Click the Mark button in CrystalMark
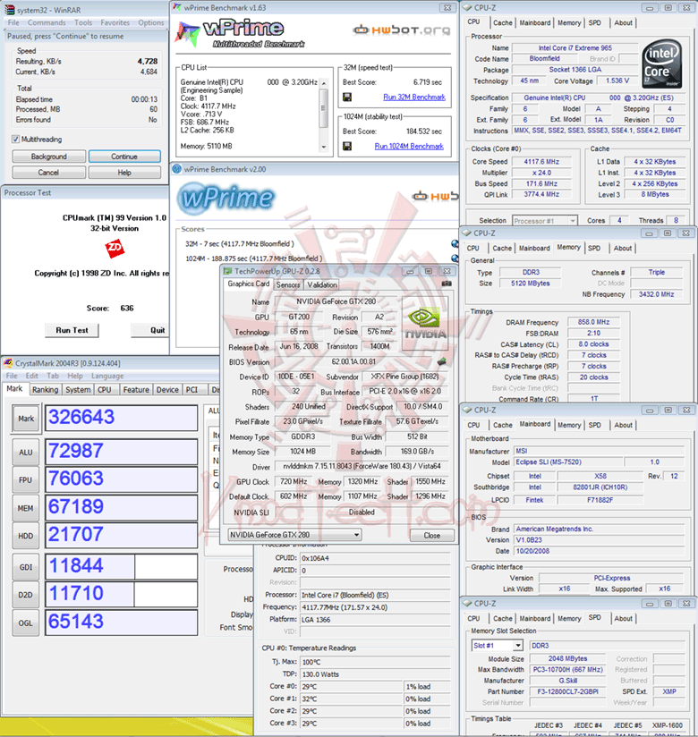Image resolution: width=698 pixels, height=737 pixels. click(x=26, y=419)
